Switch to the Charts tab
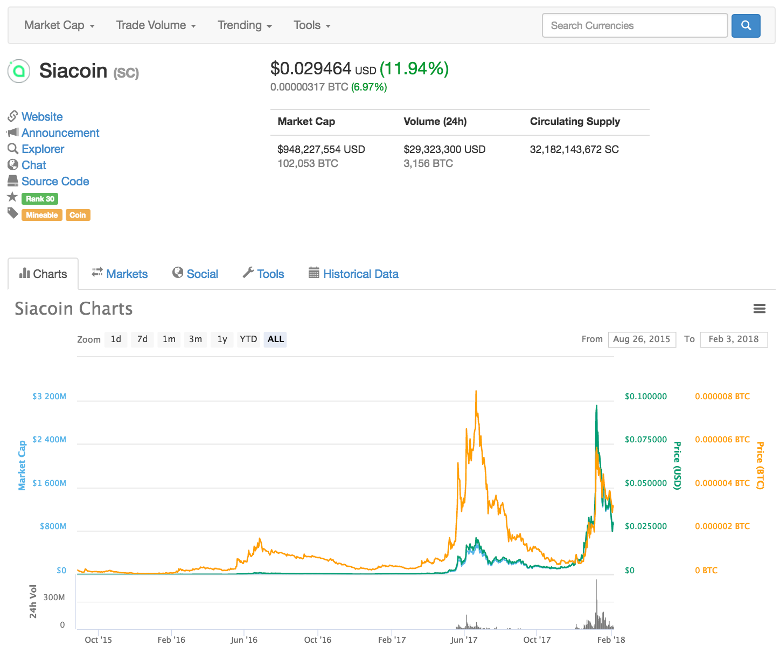The image size is (780, 653). (x=43, y=274)
